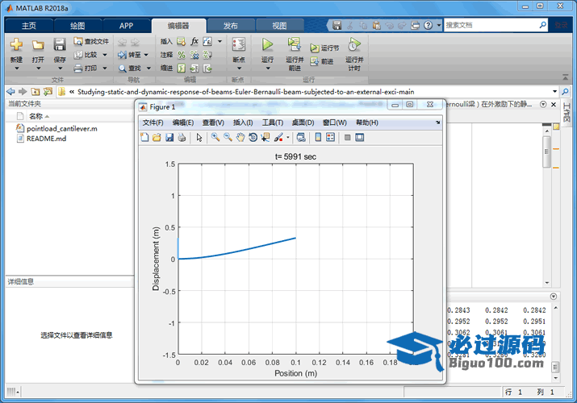Click the up-one-folder icon in address bar
This screenshot has height=403, width=577.
coord(36,91)
